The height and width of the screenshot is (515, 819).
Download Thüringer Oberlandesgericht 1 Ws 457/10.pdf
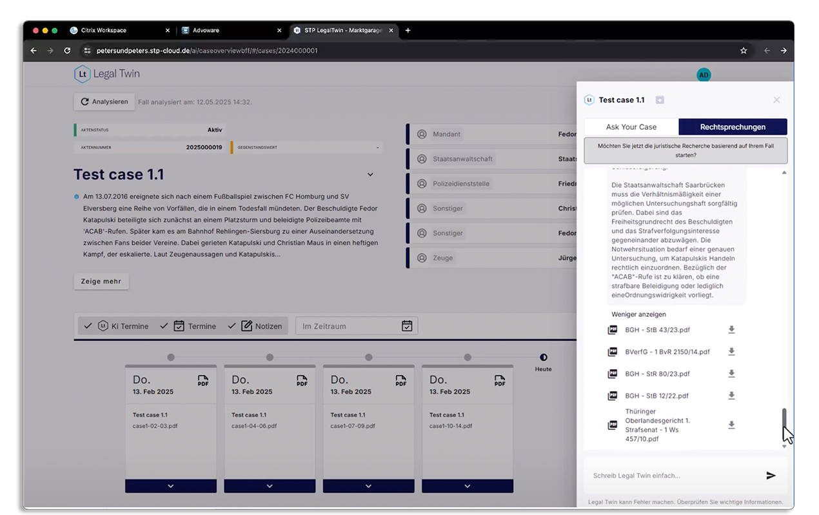[x=731, y=425]
